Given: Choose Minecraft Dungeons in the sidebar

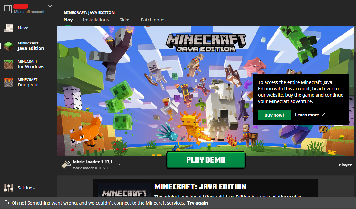Looking at the screenshot, I should tap(29, 83).
